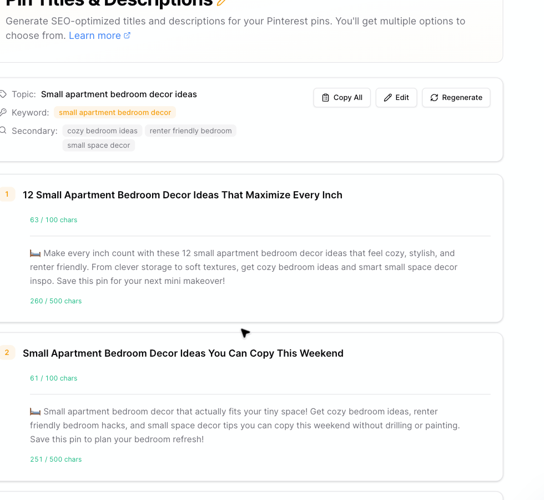Image resolution: width=544 pixels, height=500 pixels.
Task: Click the bed emoji in second description
Action: click(x=35, y=412)
